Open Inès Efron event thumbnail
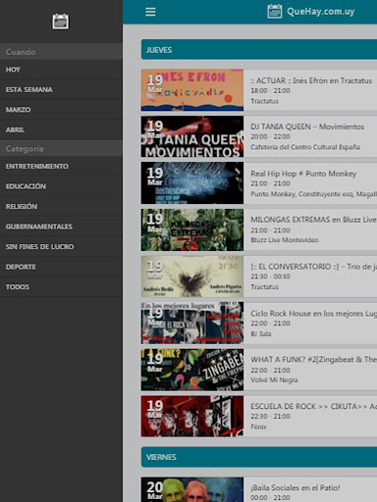 (x=192, y=90)
